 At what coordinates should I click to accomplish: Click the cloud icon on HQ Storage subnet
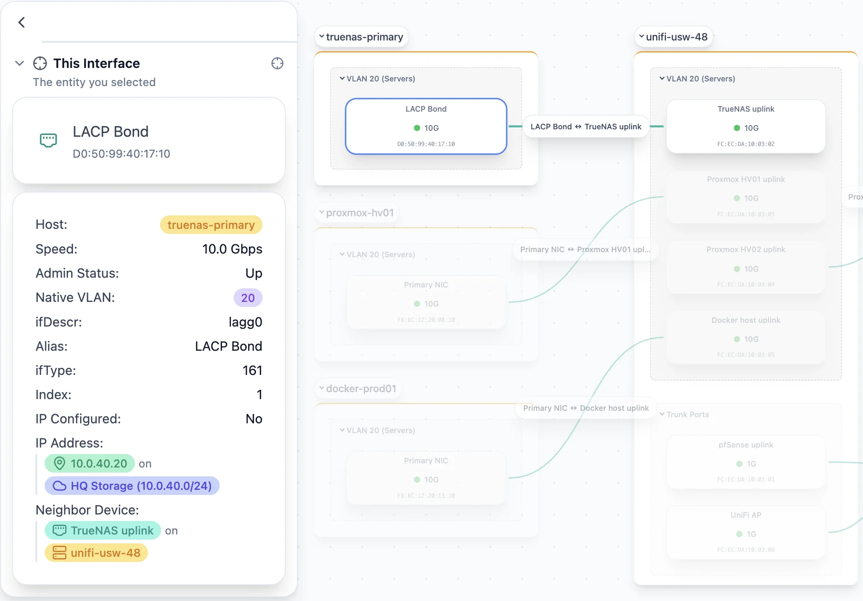pos(60,486)
